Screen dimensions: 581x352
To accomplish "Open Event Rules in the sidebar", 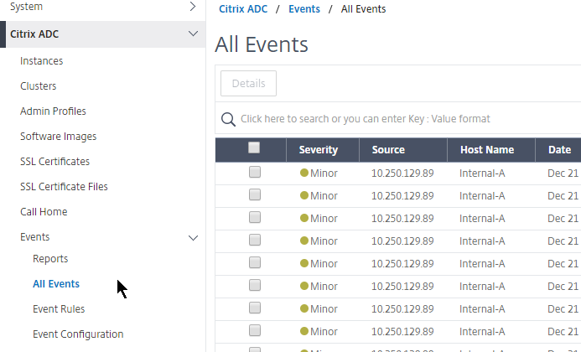I will [59, 309].
